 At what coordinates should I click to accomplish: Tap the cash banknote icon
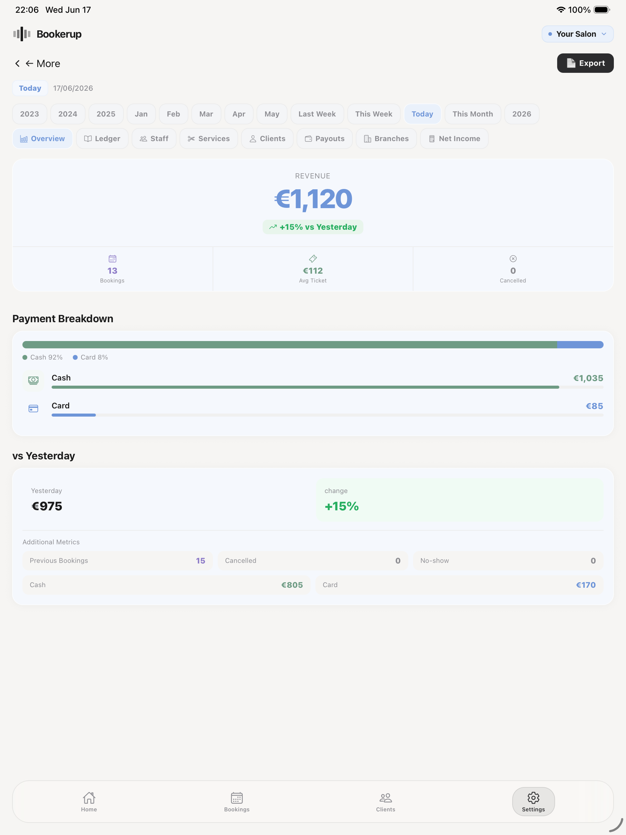33,380
